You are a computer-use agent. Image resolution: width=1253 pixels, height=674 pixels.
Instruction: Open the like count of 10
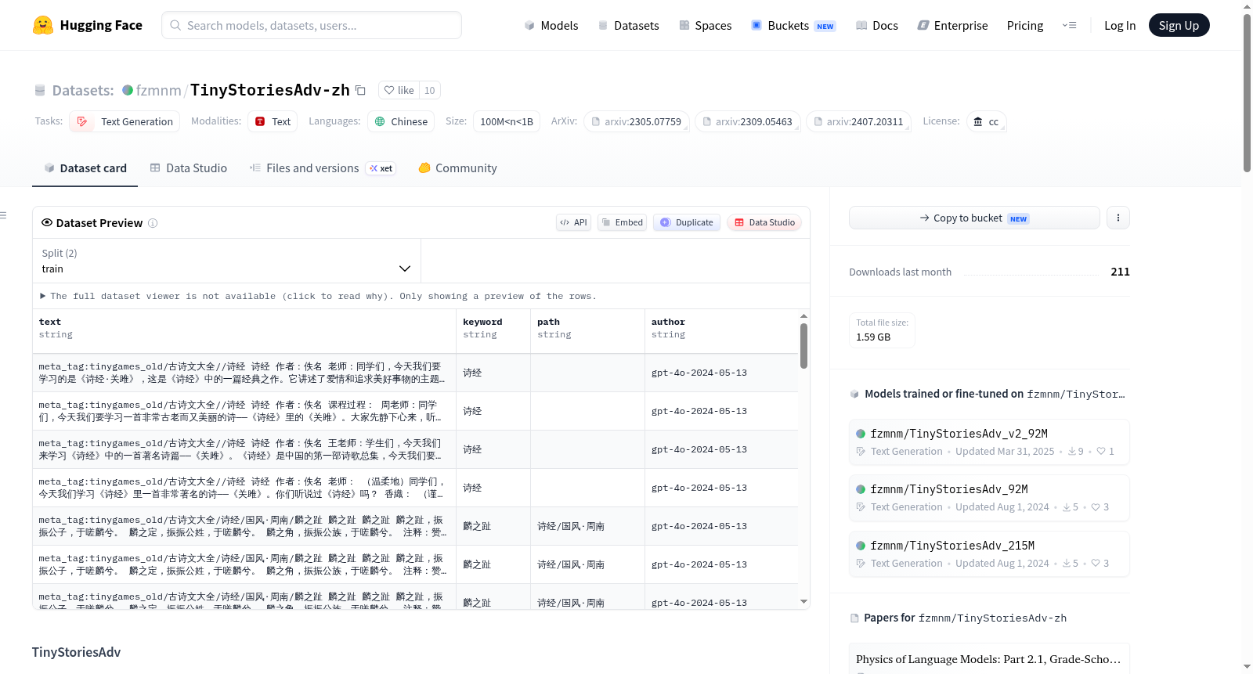(429, 90)
